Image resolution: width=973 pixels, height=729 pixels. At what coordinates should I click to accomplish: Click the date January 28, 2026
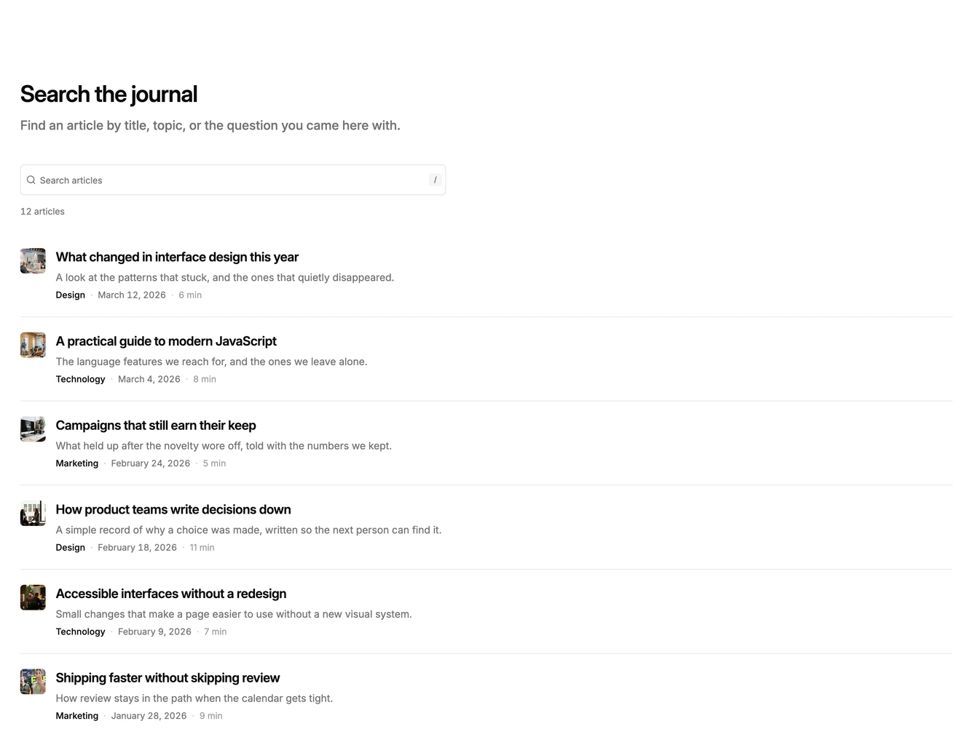tap(149, 716)
